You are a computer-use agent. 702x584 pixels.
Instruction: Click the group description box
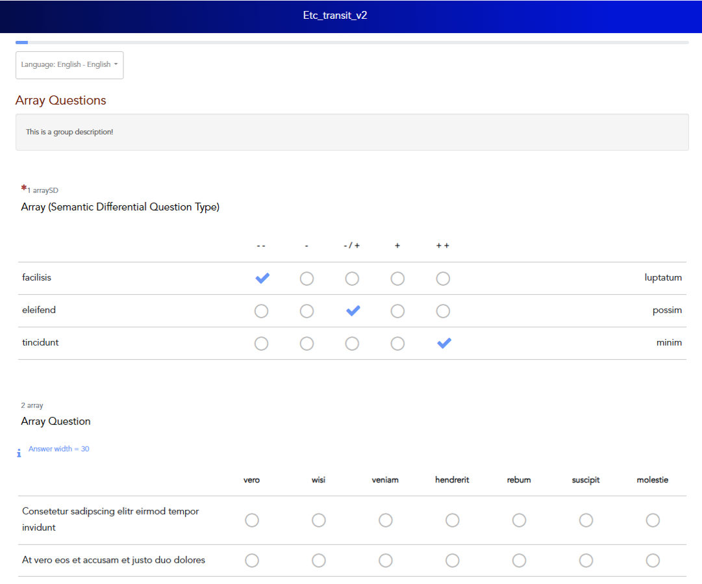[x=351, y=133]
